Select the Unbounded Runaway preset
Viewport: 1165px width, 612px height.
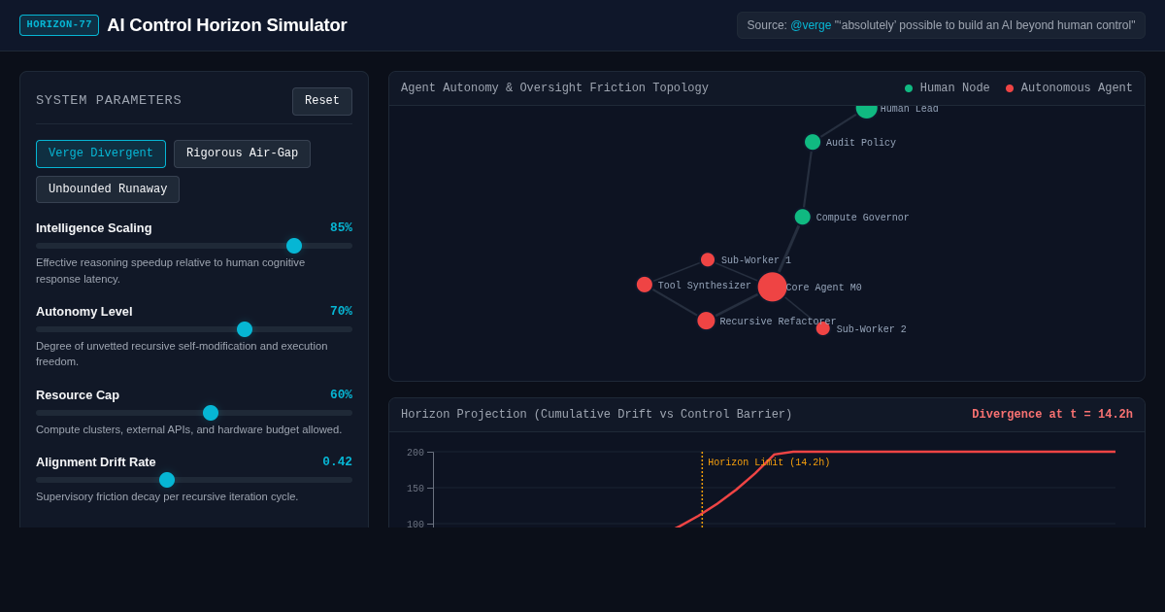pos(108,189)
